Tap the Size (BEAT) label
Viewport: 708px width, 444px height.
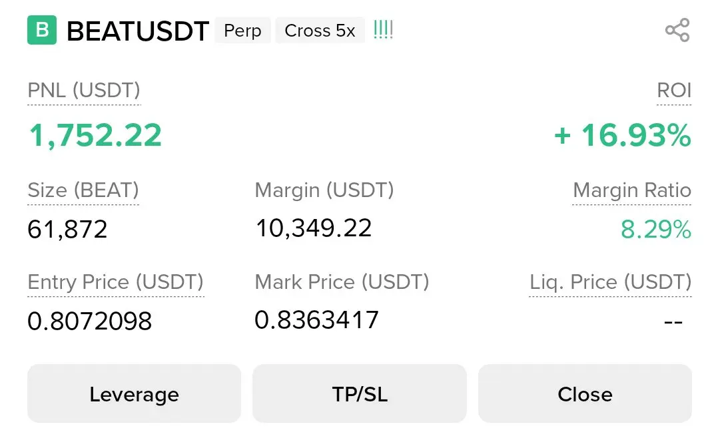tap(83, 190)
